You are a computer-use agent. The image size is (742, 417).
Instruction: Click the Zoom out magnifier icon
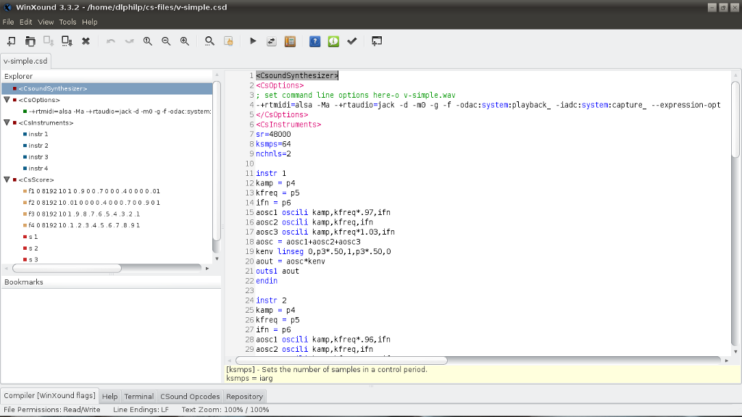[166, 41]
